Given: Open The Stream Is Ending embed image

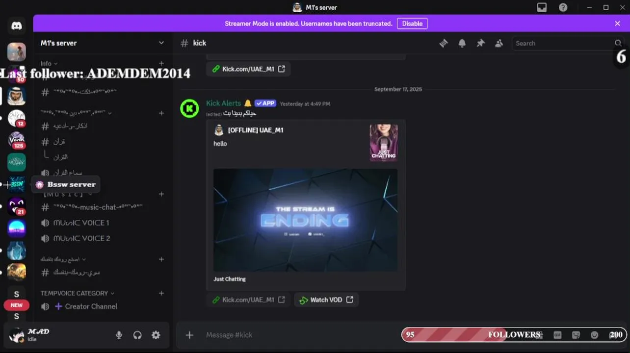Looking at the screenshot, I should pos(306,220).
